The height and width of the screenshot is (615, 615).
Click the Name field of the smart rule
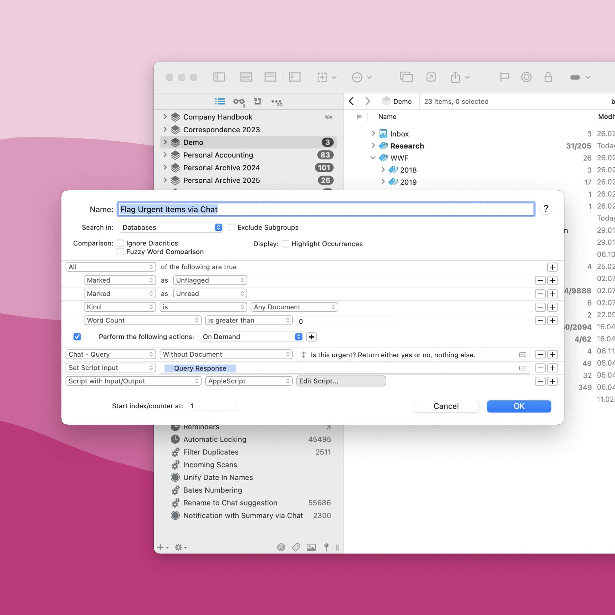point(326,209)
